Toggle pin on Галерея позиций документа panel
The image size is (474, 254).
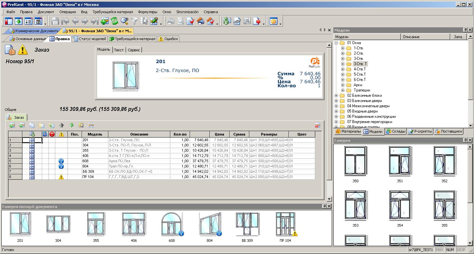pos(324,206)
